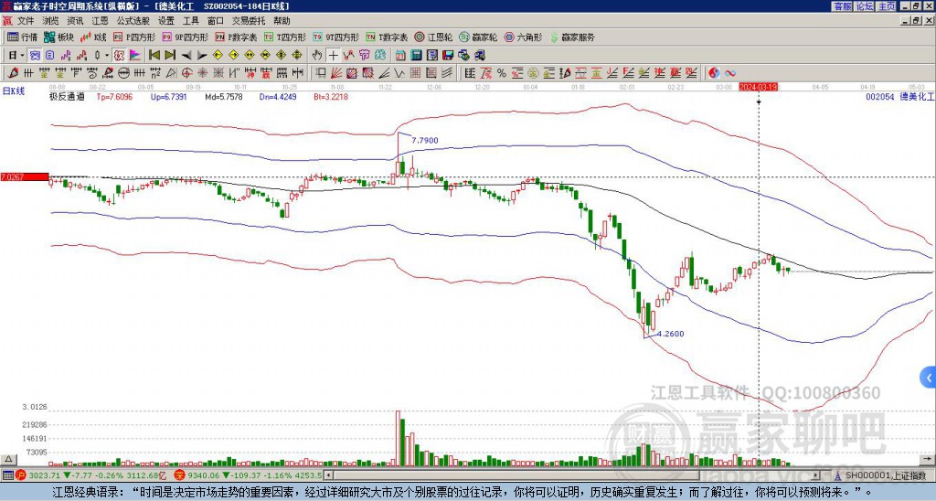Viewport: 936px width, 501px height.
Task: Jump to last bar with skip-forward icon
Action: [170, 56]
